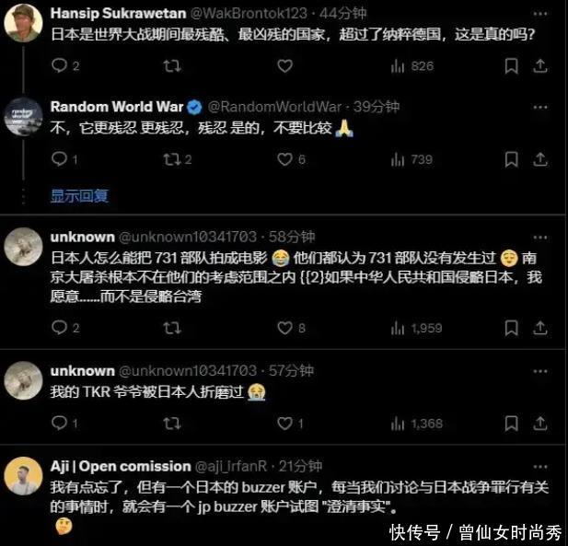Open the @aji_IrfanR username
Image resolution: width=568 pixels, height=546 pixels.
[x=231, y=466]
